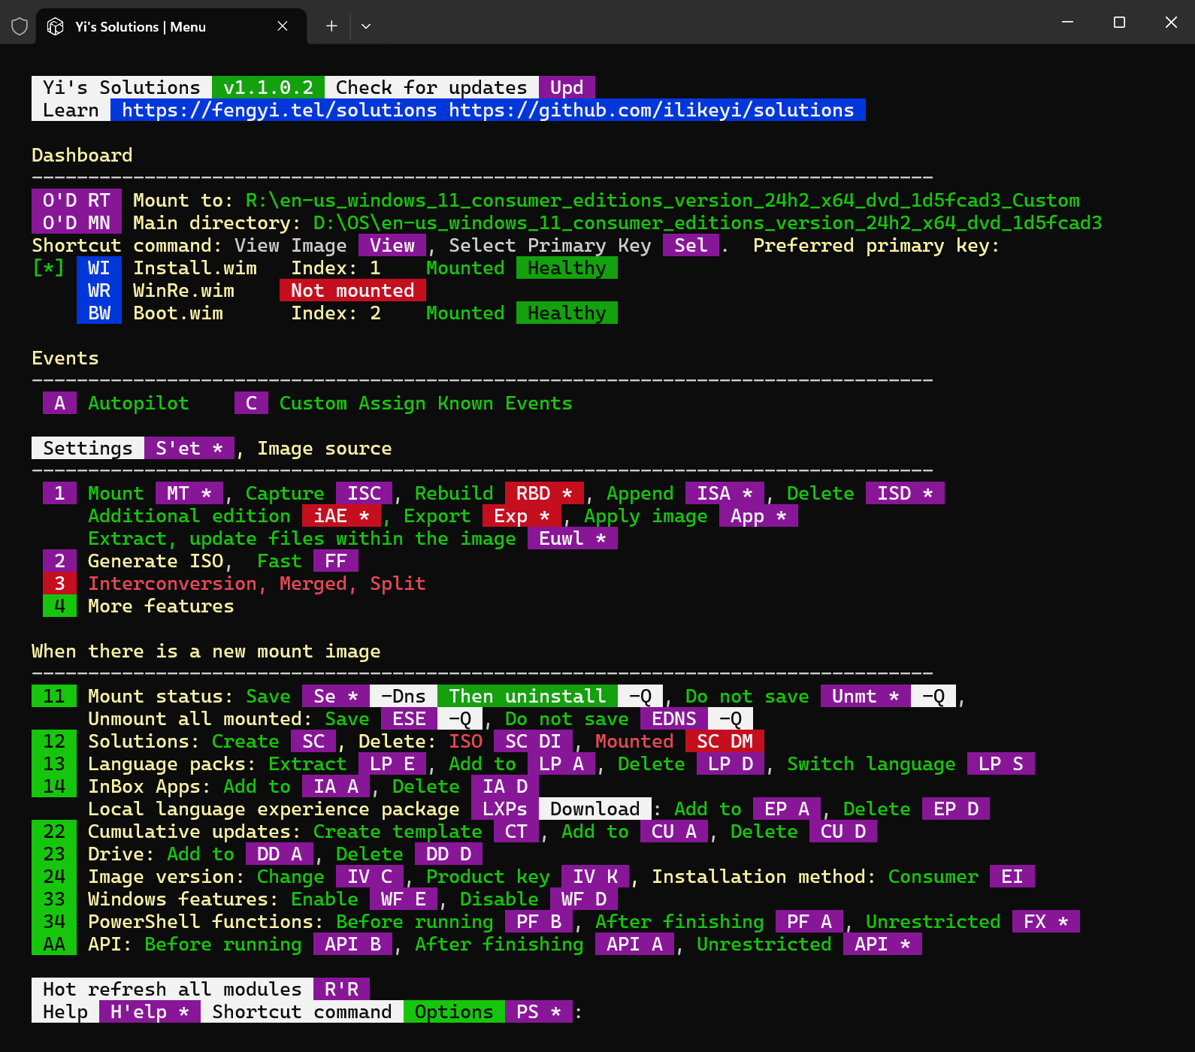Expand the new tab profile dropdown arrow
Screen dimensions: 1195x1052
(x=366, y=26)
